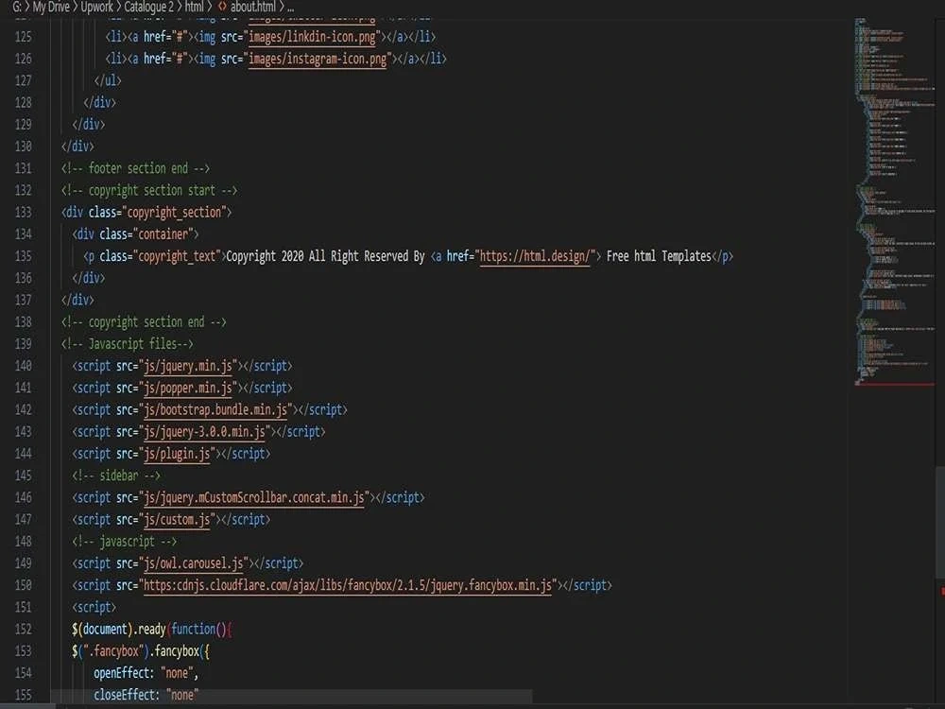Follow the js/plugin.js script link
945x709 pixels.
click(x=178, y=454)
